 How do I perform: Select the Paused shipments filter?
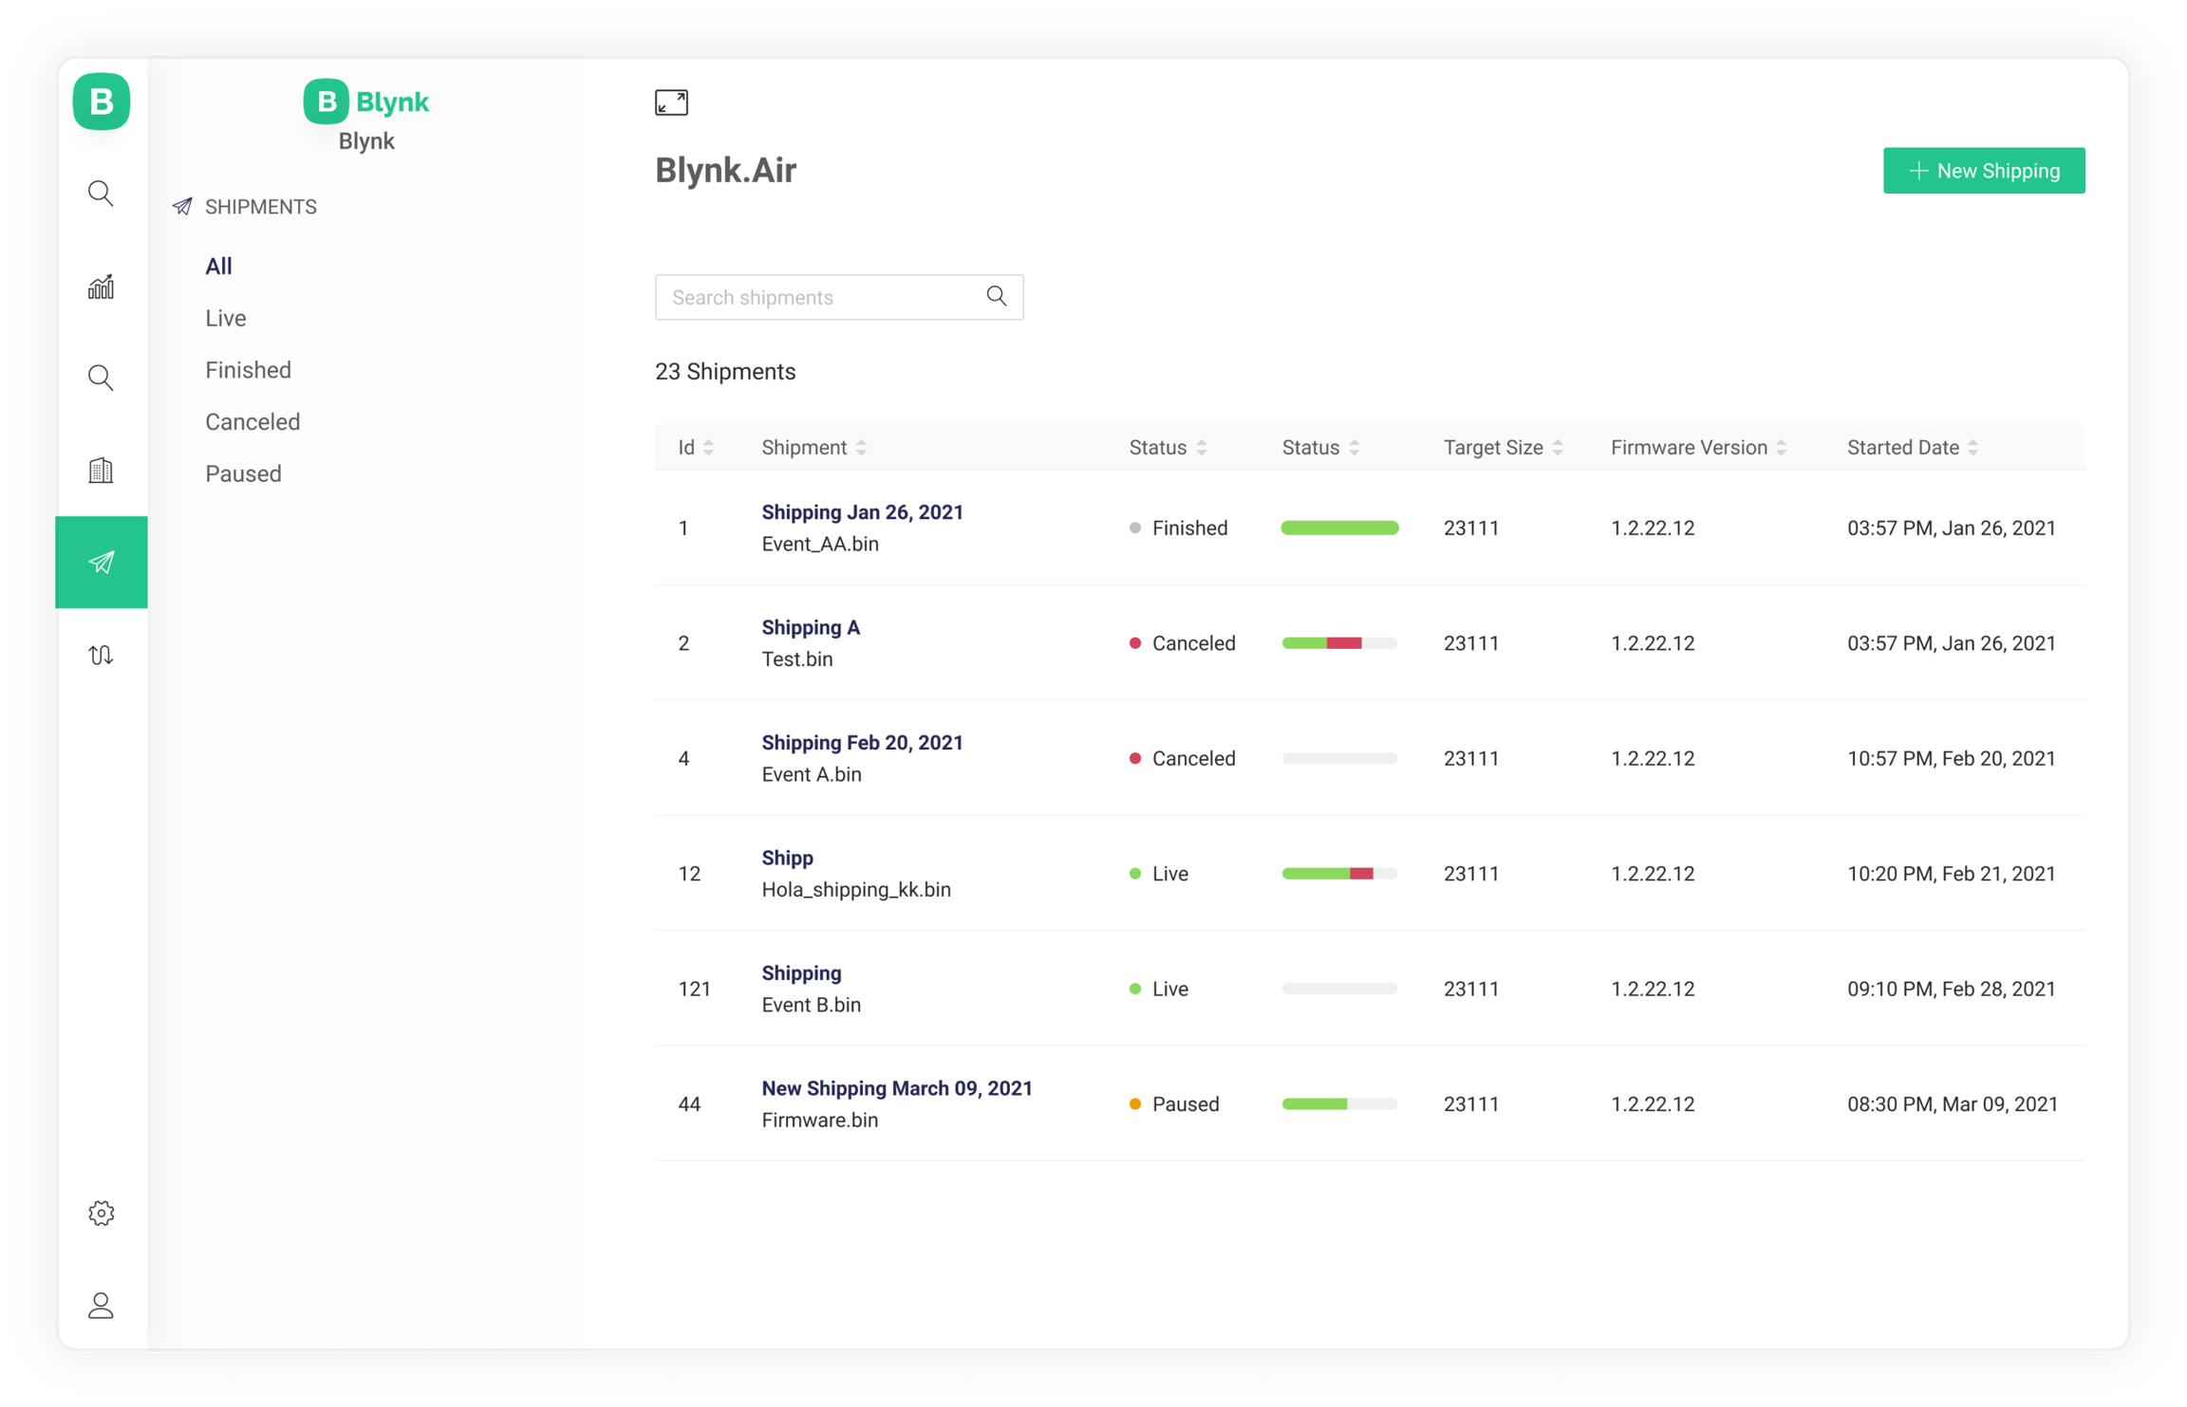click(x=243, y=473)
